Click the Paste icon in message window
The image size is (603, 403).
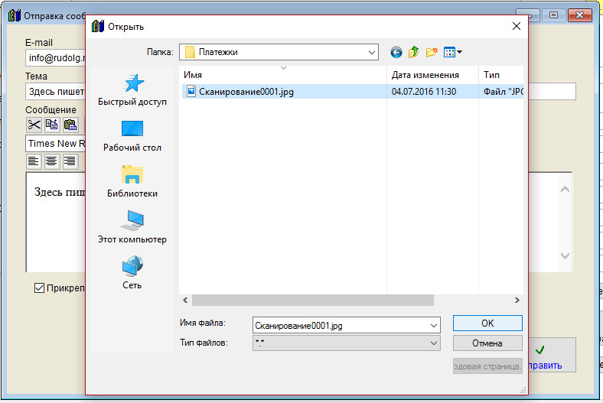coord(70,125)
